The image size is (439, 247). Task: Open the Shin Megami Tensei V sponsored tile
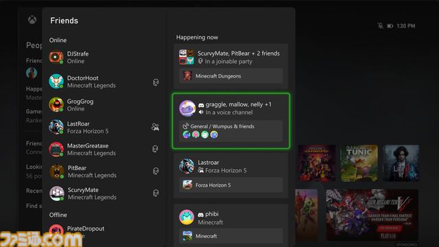(x=372, y=215)
